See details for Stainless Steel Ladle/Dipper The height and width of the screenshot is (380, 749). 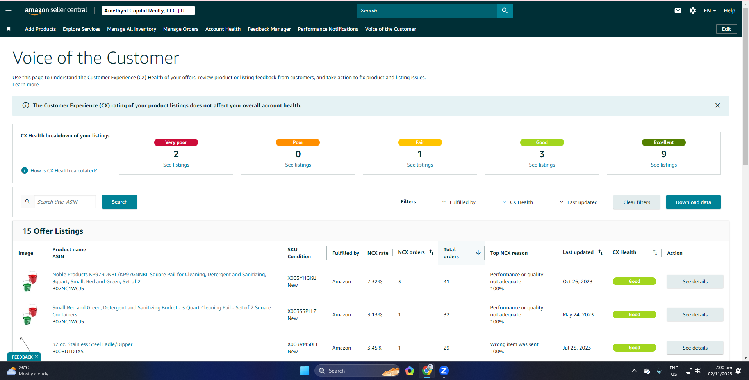pos(695,348)
